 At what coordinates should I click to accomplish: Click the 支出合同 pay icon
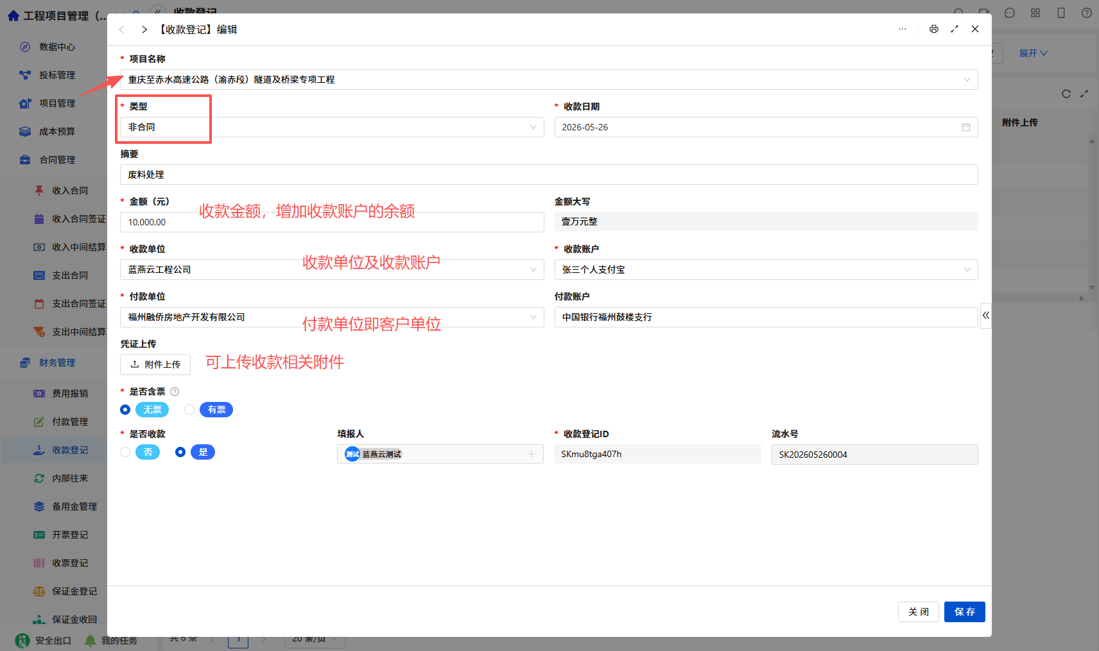pyautogui.click(x=39, y=275)
